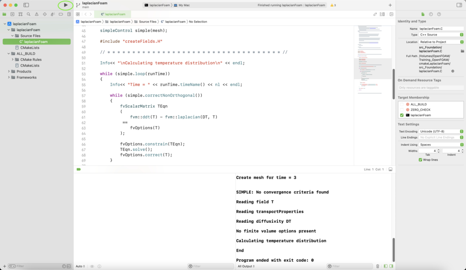Add editor on right
Viewport: 466px width, 270px height.
click(x=391, y=14)
